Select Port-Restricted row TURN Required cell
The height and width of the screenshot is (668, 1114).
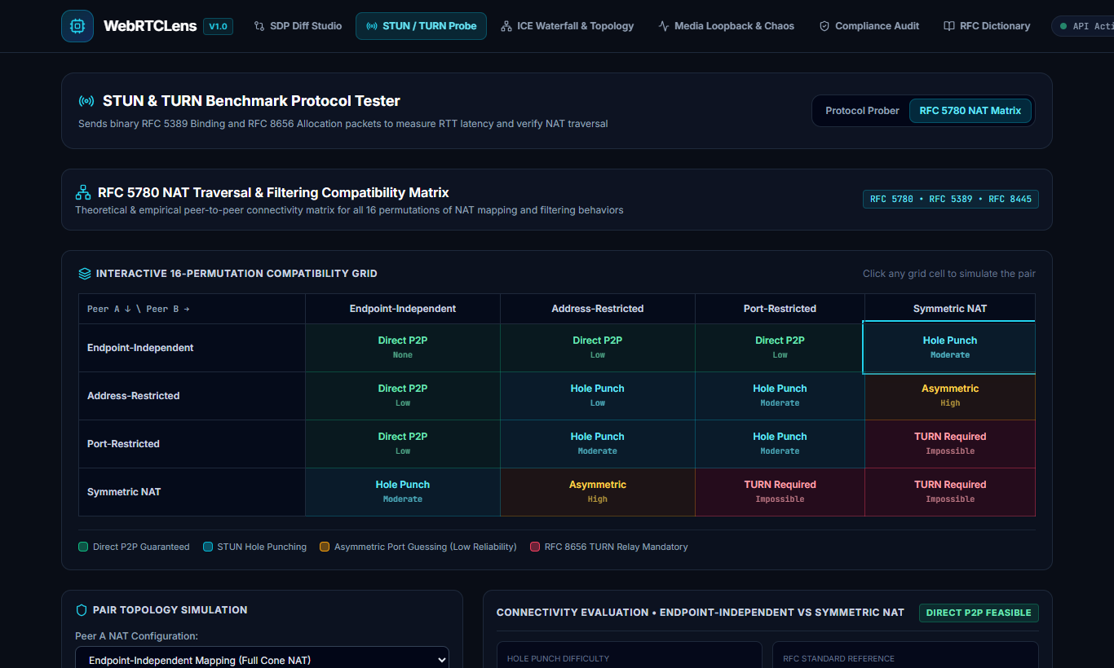(x=950, y=444)
